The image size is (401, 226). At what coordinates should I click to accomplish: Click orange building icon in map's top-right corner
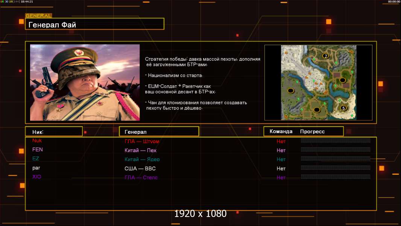pyautogui.click(x=351, y=50)
